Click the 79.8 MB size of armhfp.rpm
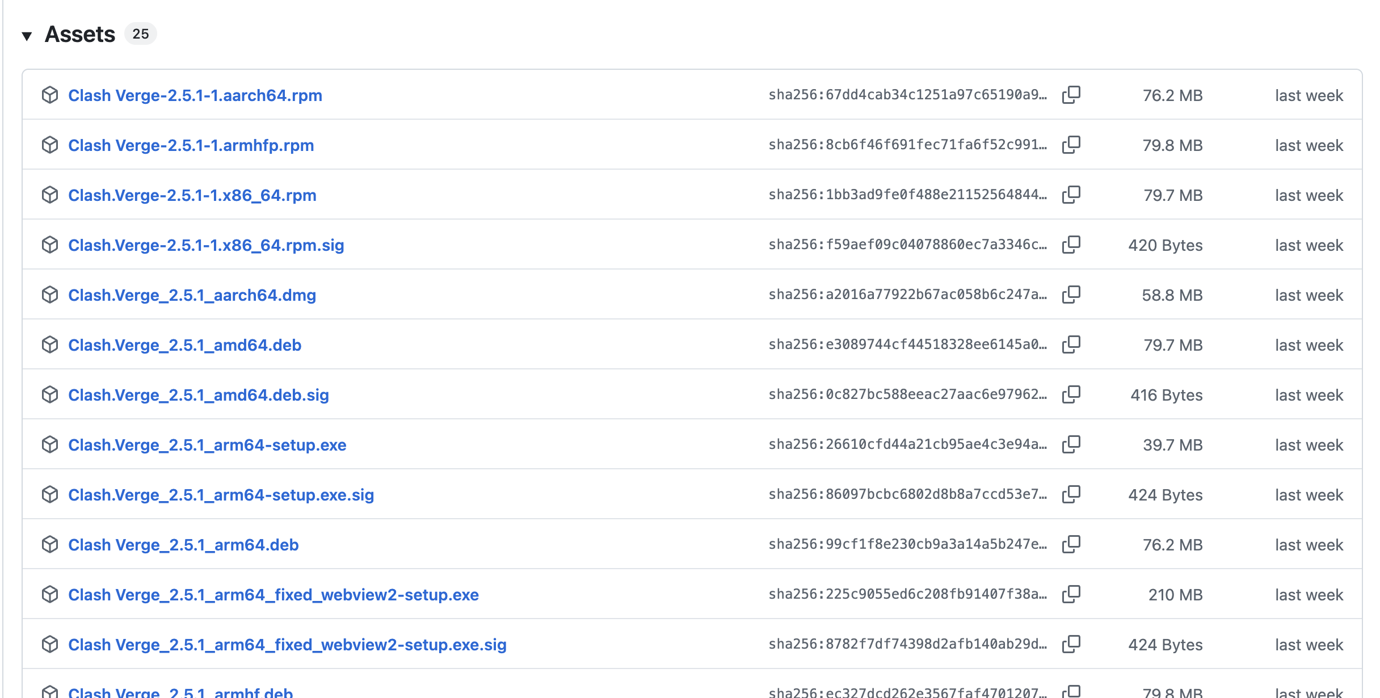The image size is (1380, 698). [x=1173, y=145]
